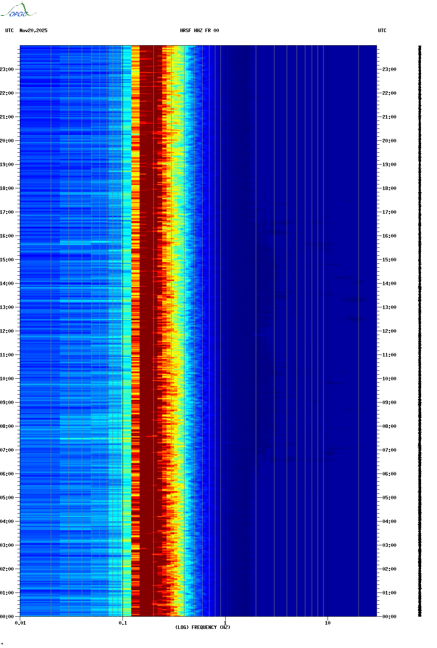
Task: Pick the 15:00 time marker on right axis
Action: pos(389,260)
